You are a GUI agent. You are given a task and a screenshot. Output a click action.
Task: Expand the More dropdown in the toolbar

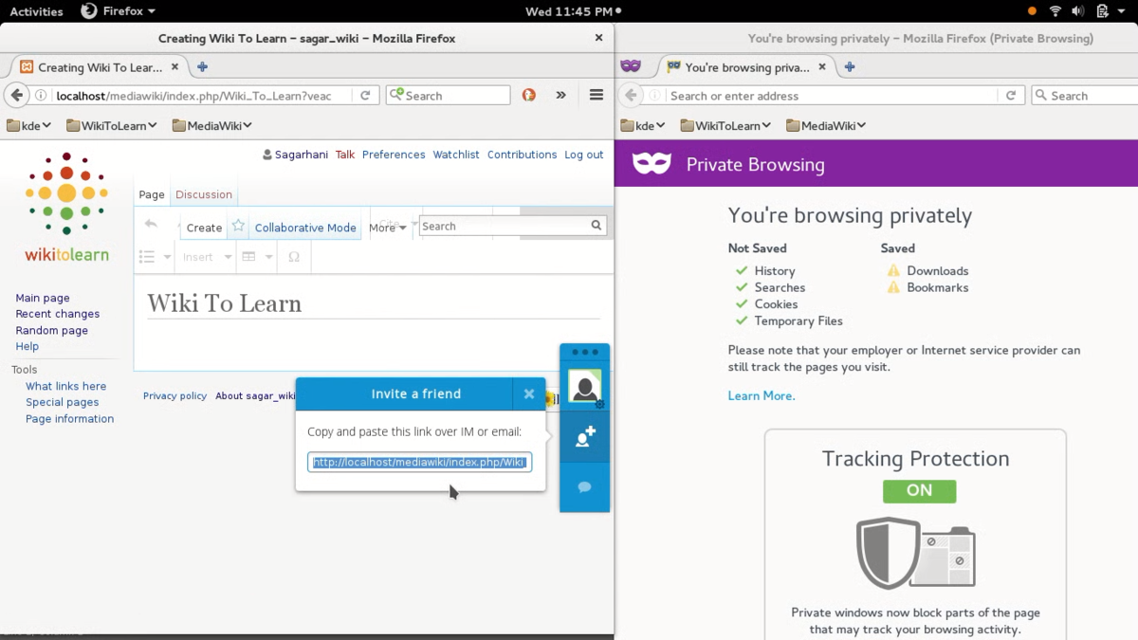coord(387,228)
